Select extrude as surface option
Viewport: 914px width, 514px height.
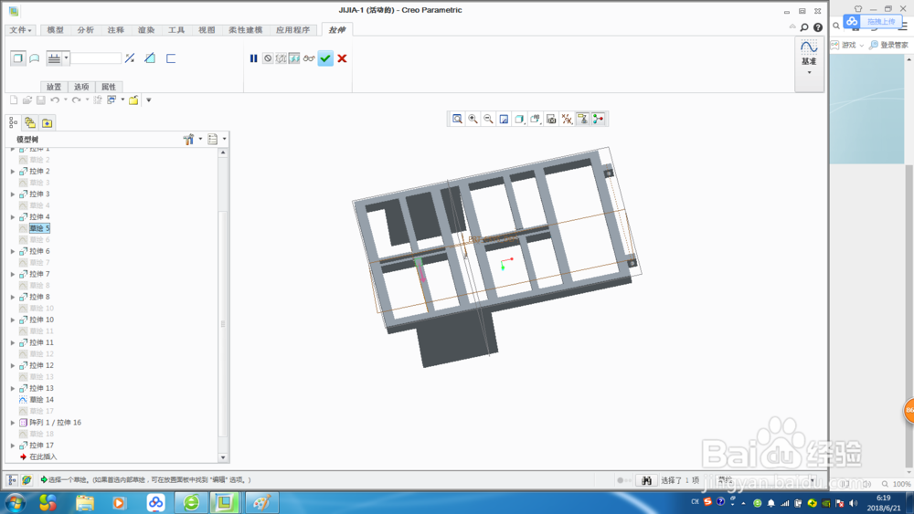click(35, 58)
